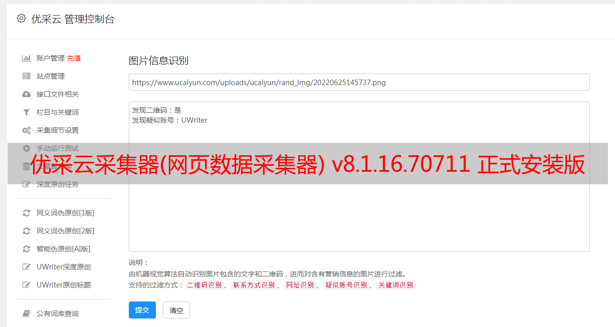615x327 pixels.
Task: Click the red 充值 link
Action: (74, 58)
